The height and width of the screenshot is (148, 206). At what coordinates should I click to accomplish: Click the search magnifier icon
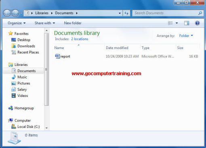[200, 13]
